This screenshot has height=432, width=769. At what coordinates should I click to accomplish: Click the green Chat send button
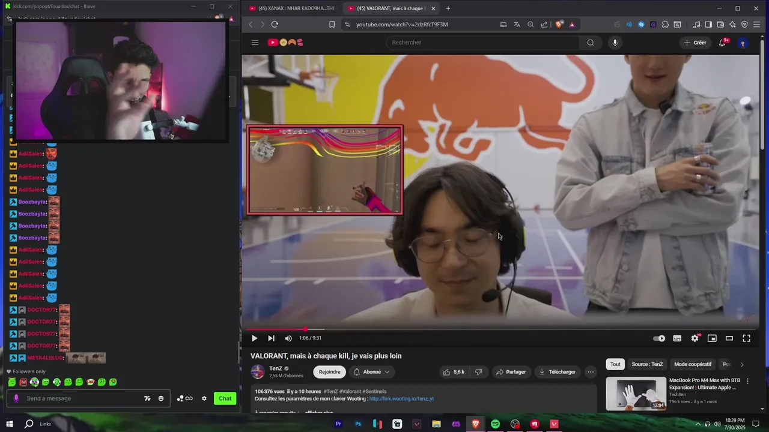click(225, 398)
